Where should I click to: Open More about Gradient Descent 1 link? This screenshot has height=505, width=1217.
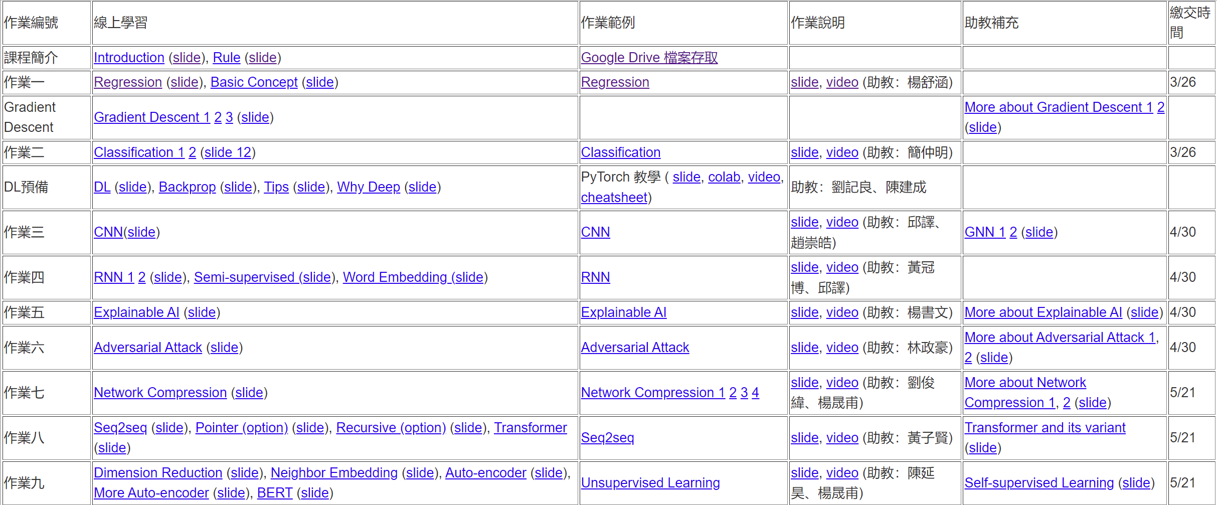[1059, 107]
